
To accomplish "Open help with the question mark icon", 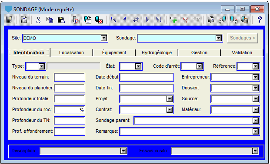I will [x=260, y=20].
